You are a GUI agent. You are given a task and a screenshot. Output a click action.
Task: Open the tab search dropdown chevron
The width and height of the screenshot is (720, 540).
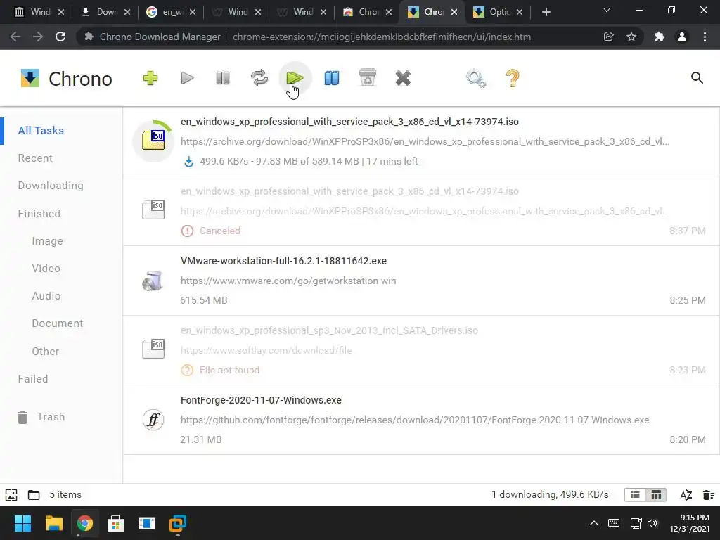coord(607,10)
